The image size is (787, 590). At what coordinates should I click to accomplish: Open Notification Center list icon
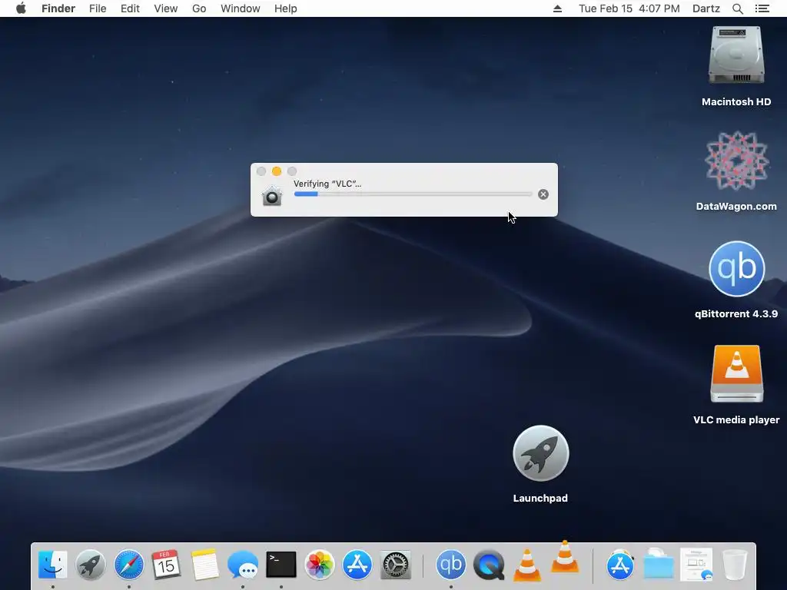(x=762, y=8)
